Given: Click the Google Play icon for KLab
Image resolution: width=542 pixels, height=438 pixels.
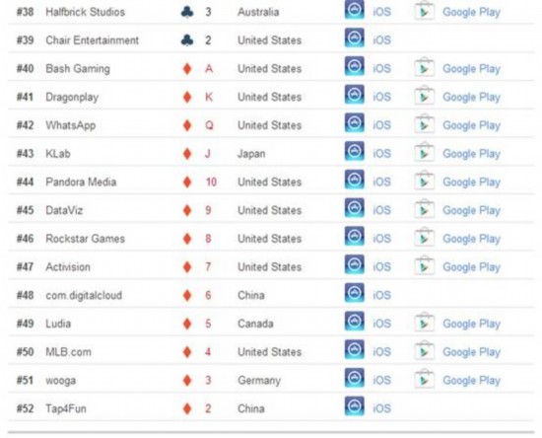Looking at the screenshot, I should click(x=424, y=153).
